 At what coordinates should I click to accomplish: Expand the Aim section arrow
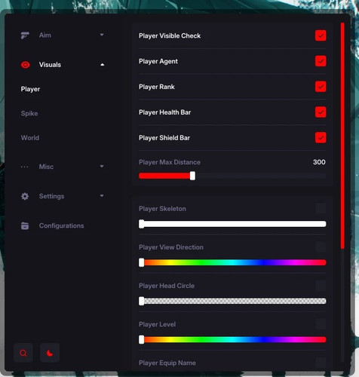click(102, 35)
